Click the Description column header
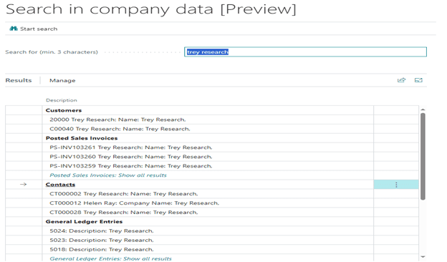The image size is (447, 262). (x=62, y=100)
